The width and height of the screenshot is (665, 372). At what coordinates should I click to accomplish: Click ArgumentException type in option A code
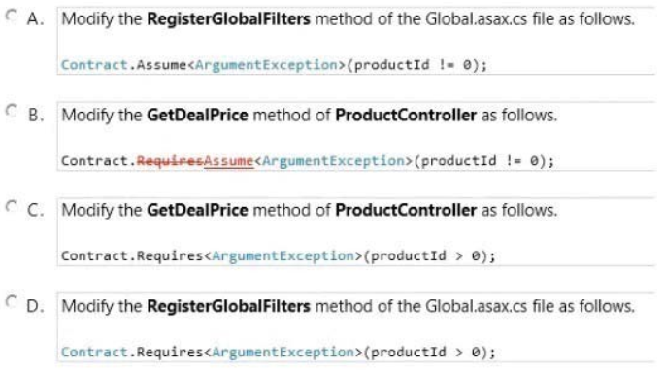[266, 65]
